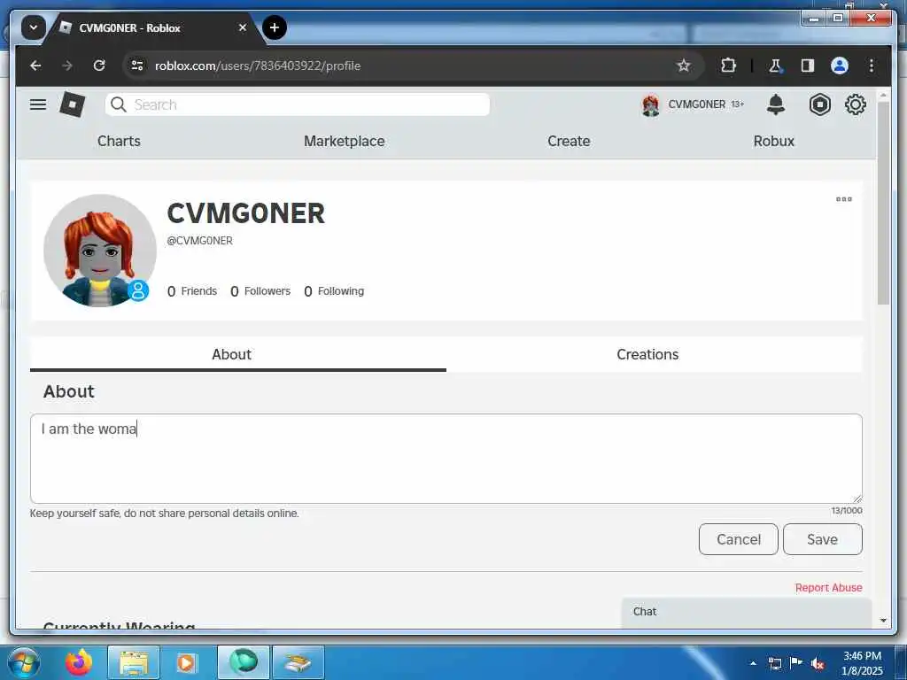The image size is (907, 680).
Task: Grab the About textarea resize handle
Action: 857,498
